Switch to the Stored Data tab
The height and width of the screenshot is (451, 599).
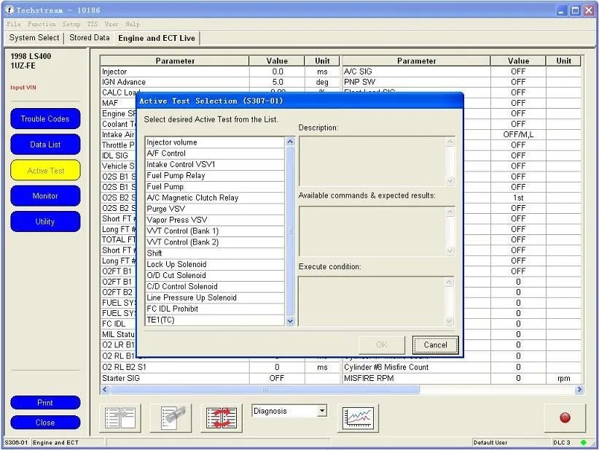coord(90,38)
